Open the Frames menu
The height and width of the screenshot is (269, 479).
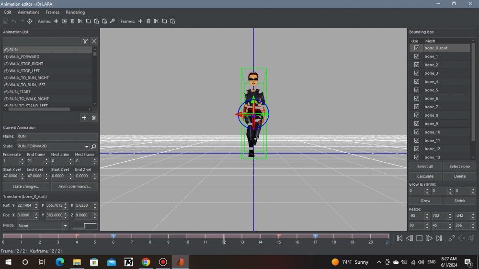53,12
